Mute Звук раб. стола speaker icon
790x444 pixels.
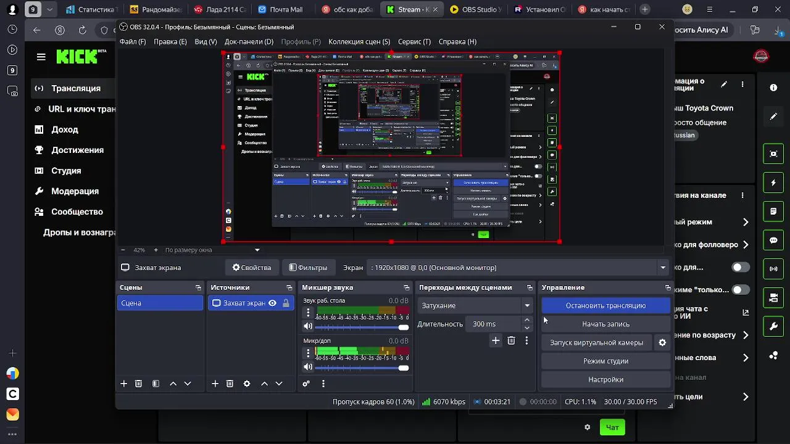[308, 326]
